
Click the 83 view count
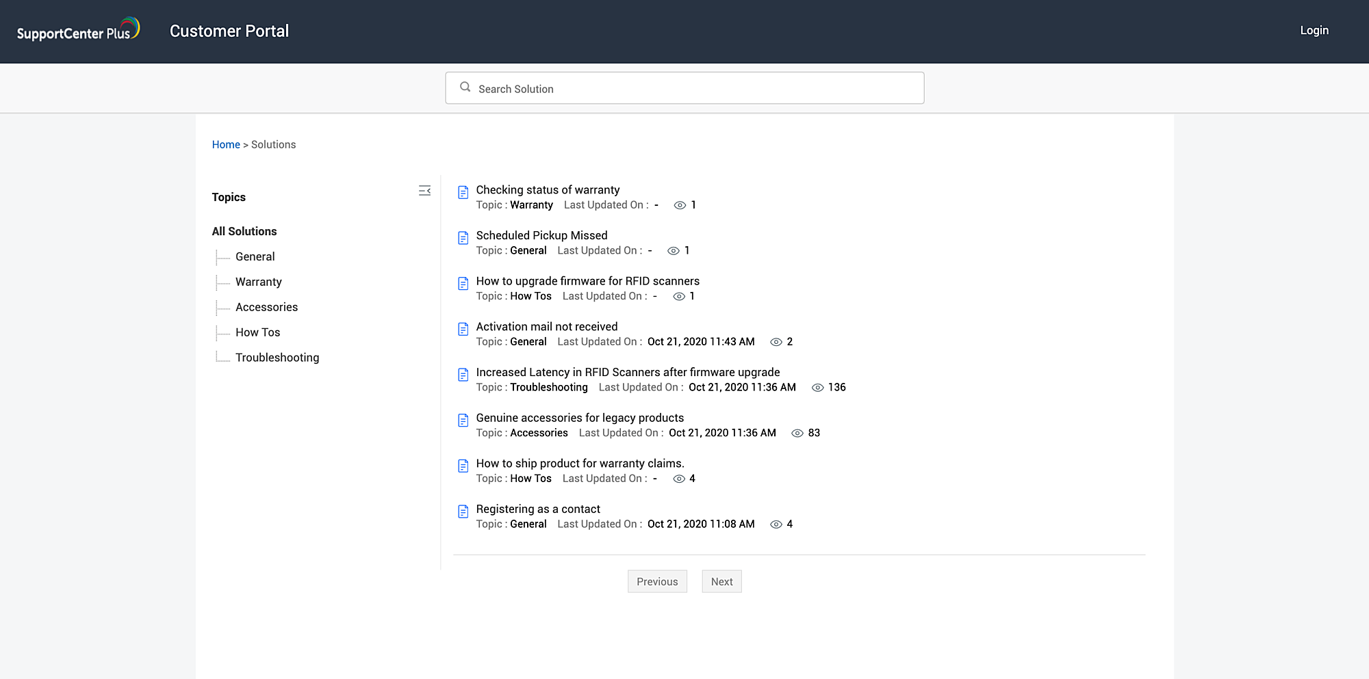(x=814, y=433)
